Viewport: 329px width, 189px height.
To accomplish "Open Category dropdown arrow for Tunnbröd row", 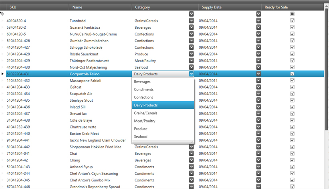I will click(x=192, y=21).
